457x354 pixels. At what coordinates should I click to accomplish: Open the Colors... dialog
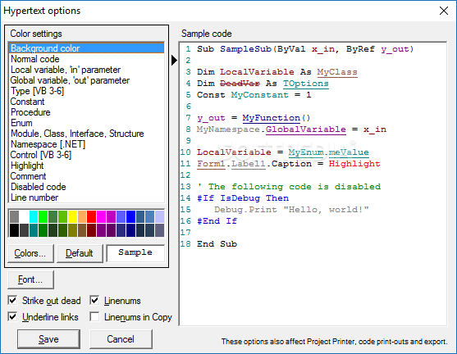[30, 253]
